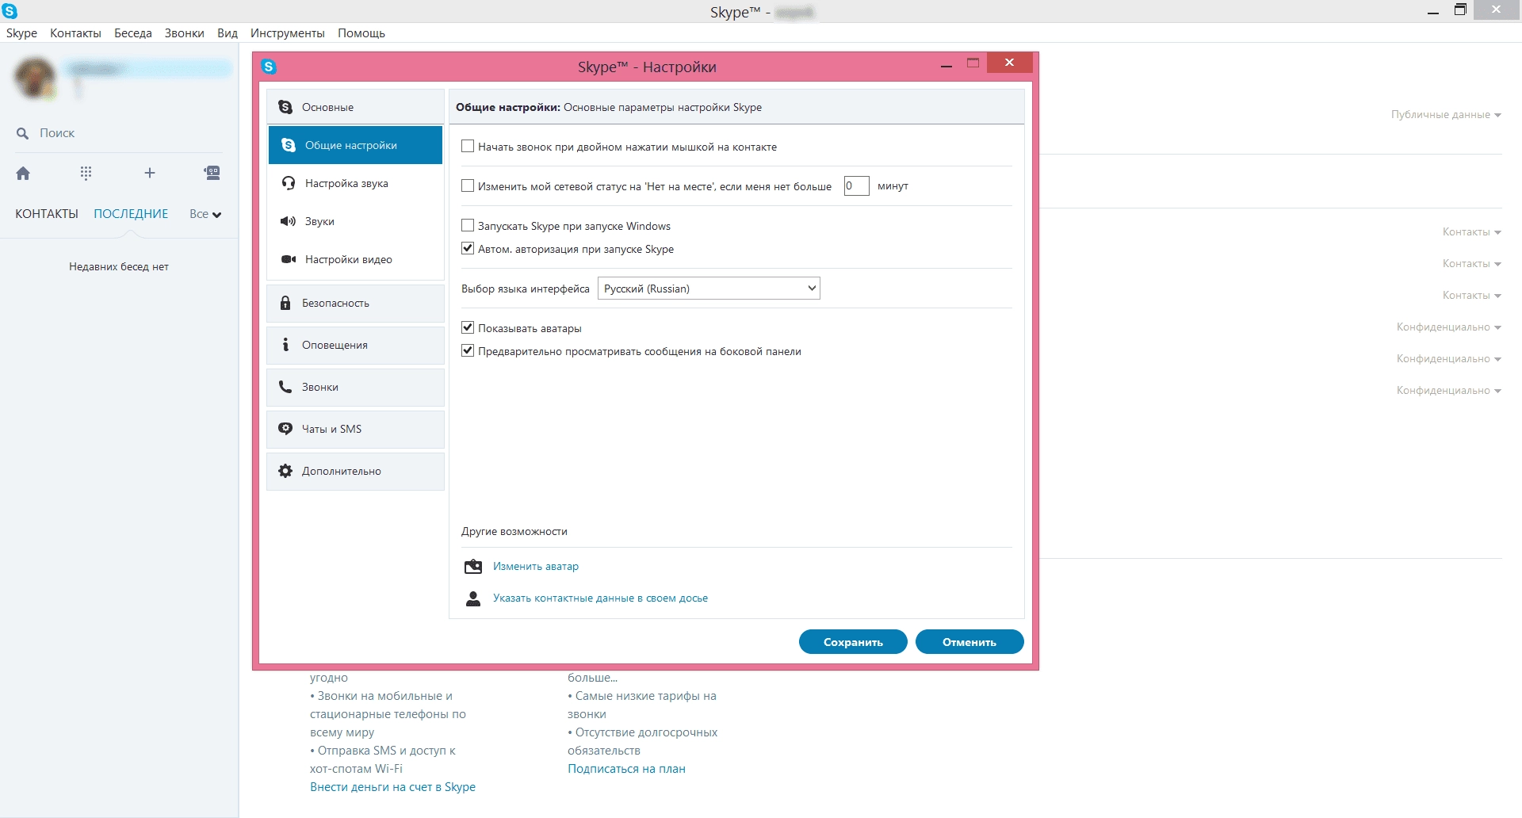
Task: Open the Беседа menu
Action: pos(132,33)
